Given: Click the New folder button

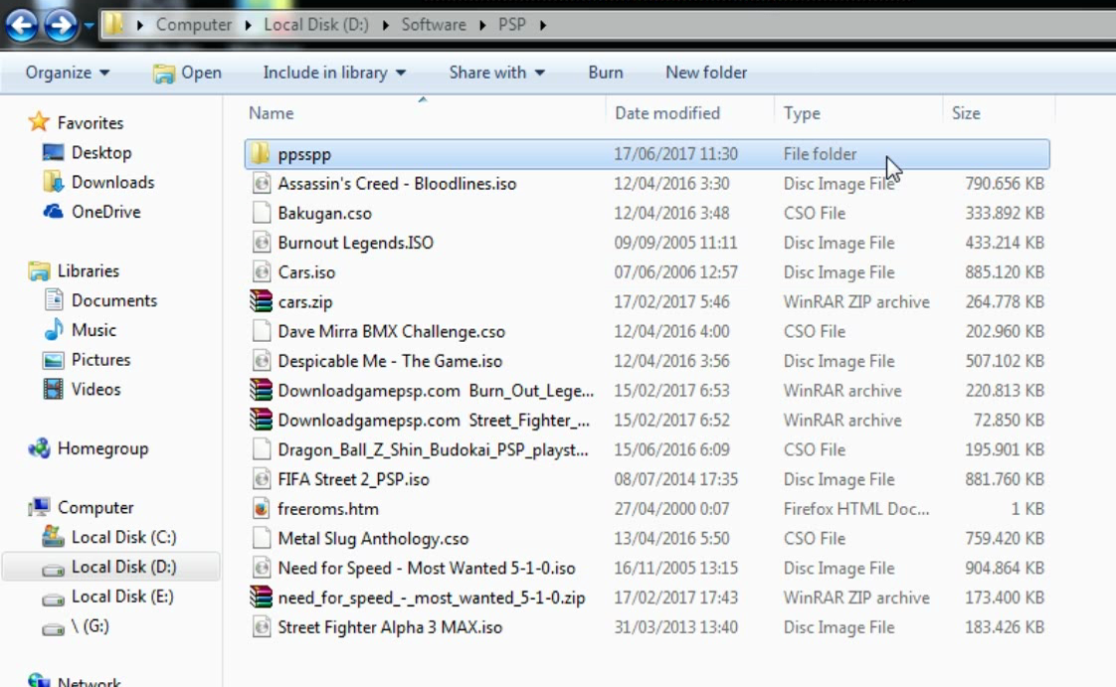Looking at the screenshot, I should (x=706, y=73).
